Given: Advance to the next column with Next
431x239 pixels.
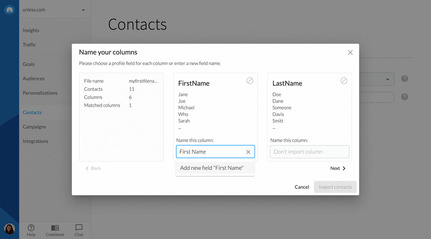Looking at the screenshot, I should [337, 168].
